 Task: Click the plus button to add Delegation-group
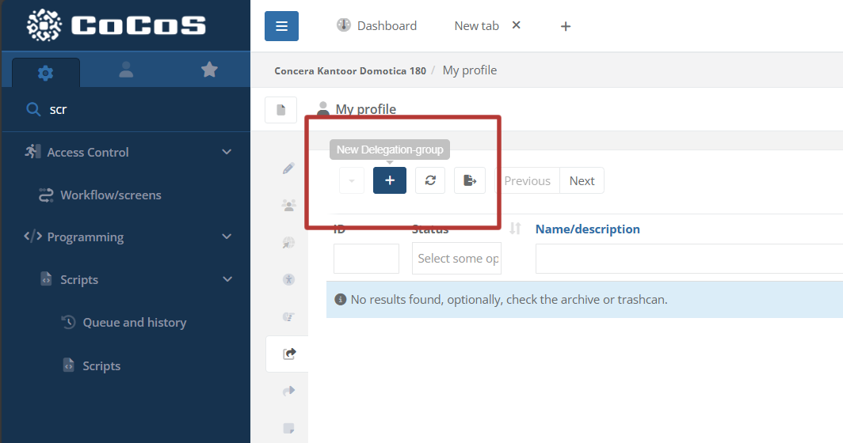tap(389, 180)
